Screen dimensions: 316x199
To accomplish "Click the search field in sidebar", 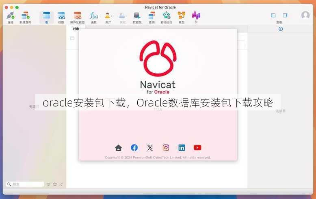I will (x=25, y=184).
